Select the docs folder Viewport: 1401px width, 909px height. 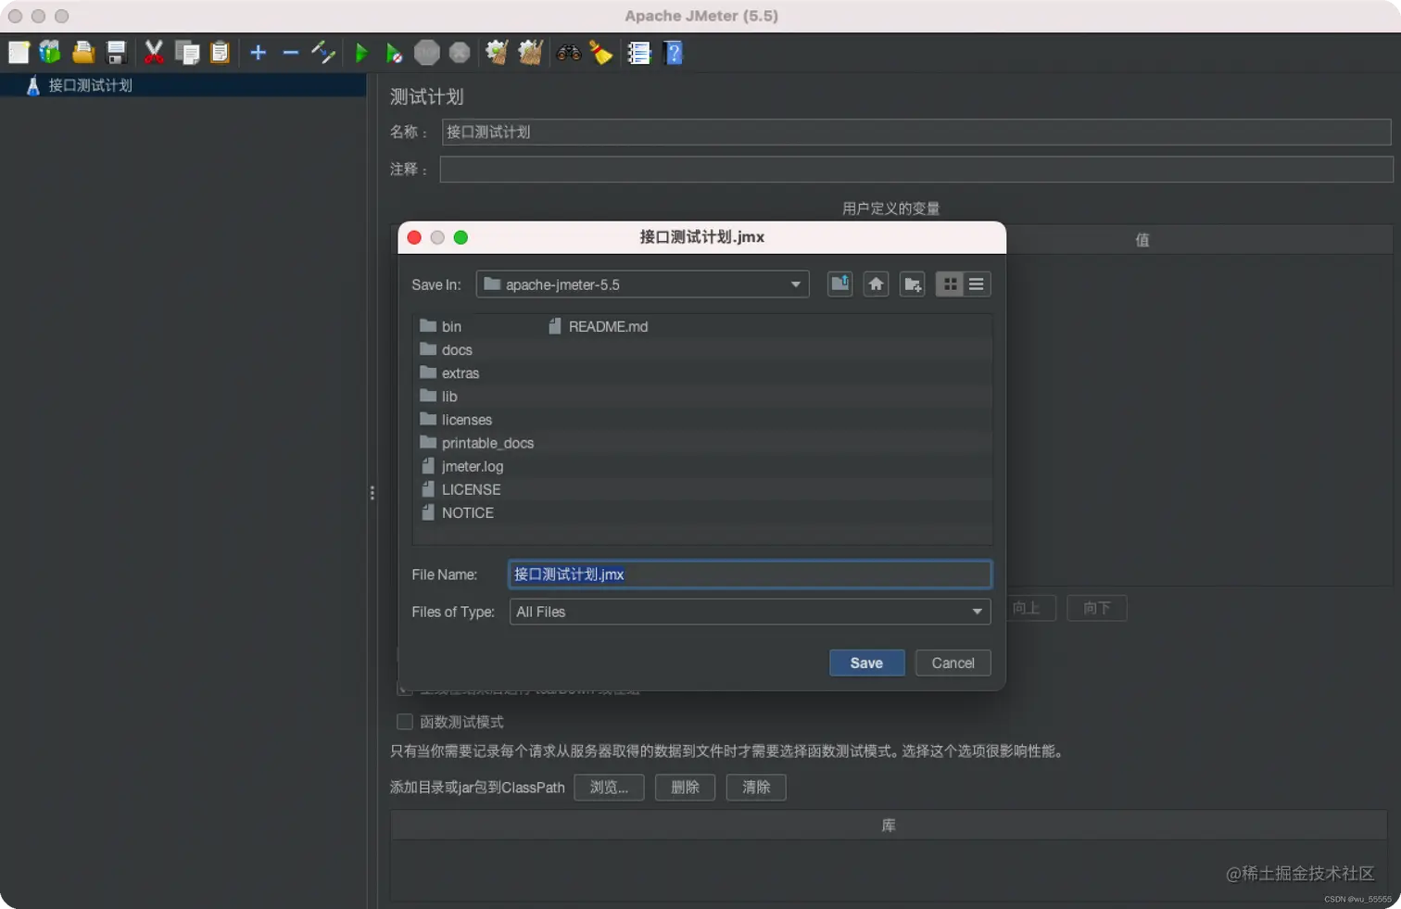(x=447, y=349)
